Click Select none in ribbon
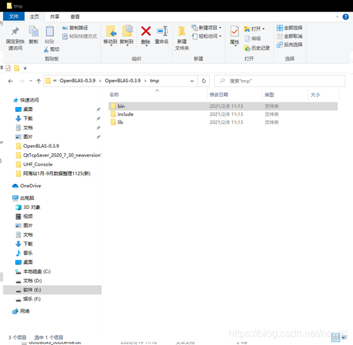Viewport: 353px width, 345px height. 289,36
